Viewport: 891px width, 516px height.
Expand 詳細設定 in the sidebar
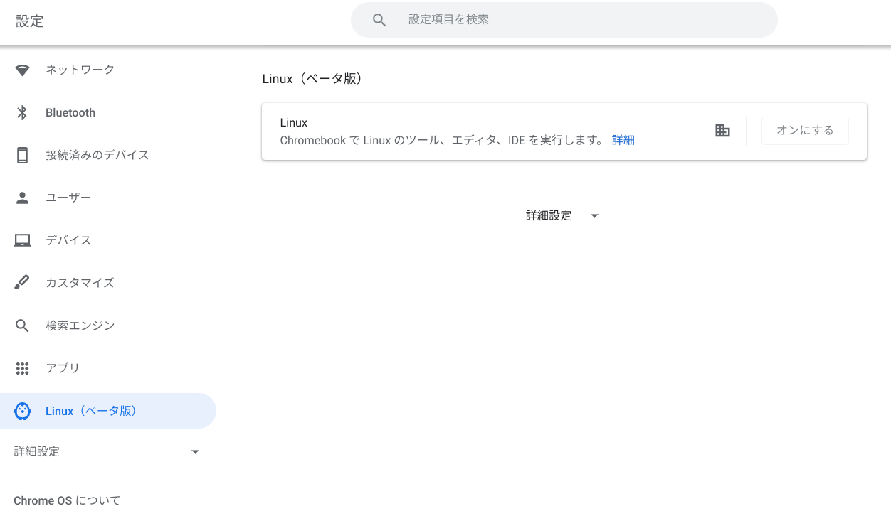37,451
